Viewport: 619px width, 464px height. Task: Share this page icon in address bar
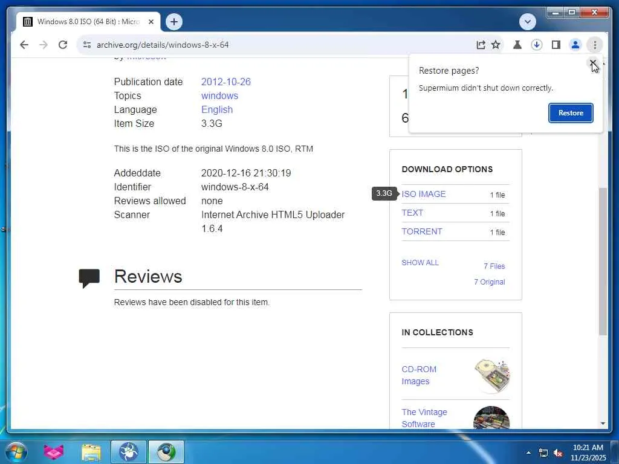click(481, 45)
